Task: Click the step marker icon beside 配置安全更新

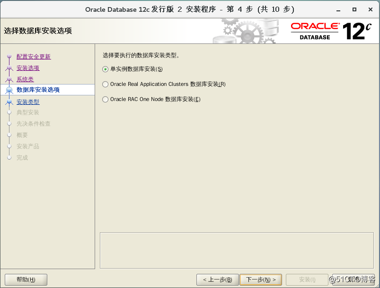Action: point(9,56)
